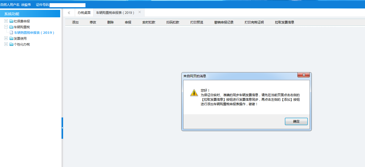Image resolution: width=365 pixels, height=167 pixels.
Task: Click 申报 to submit the declaration
Action: tap(128, 22)
